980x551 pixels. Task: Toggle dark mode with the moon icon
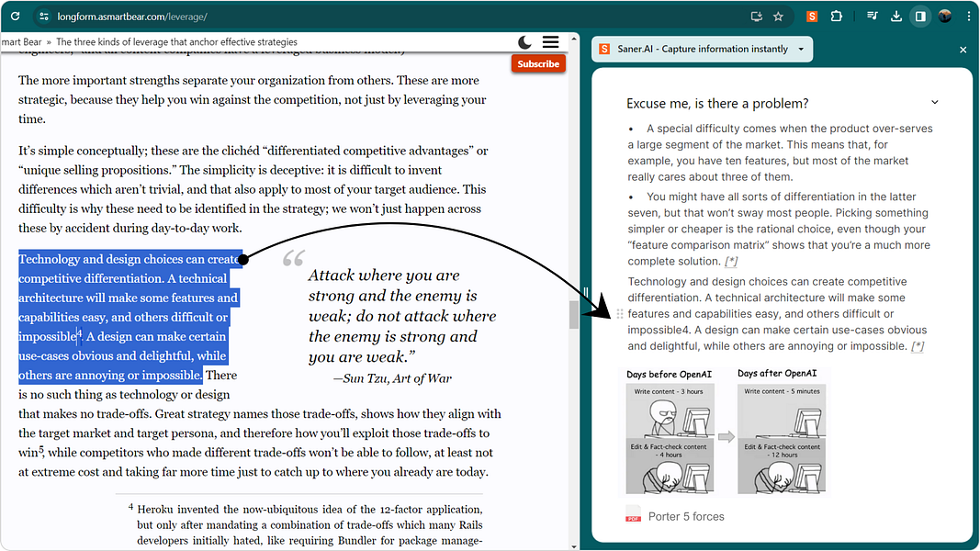525,42
